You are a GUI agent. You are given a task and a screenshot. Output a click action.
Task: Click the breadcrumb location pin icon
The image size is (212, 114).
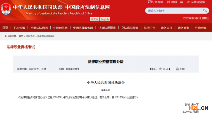coord(6,36)
